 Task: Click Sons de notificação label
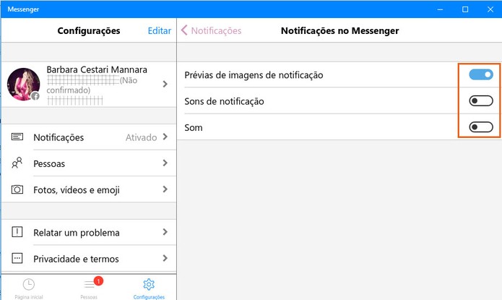(224, 102)
